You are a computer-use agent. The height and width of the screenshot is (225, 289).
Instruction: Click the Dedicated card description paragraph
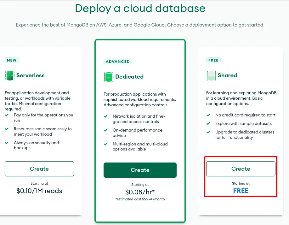pyautogui.click(x=140, y=100)
